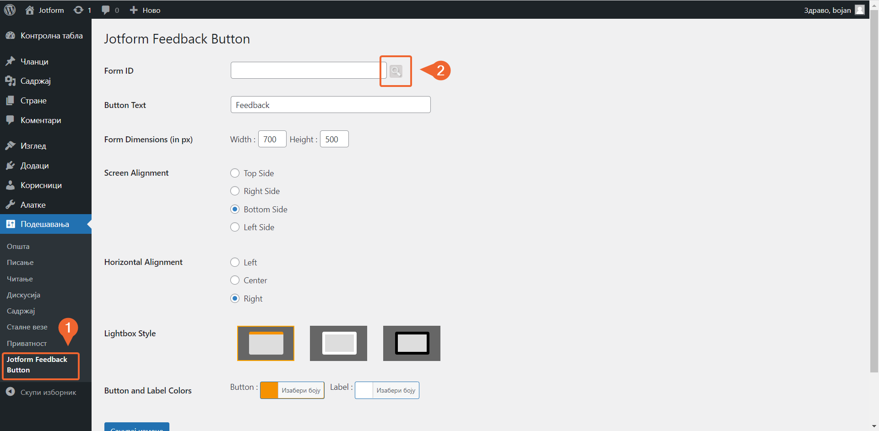
Task: Select the black-border lightbox style thumbnail
Action: coord(412,343)
